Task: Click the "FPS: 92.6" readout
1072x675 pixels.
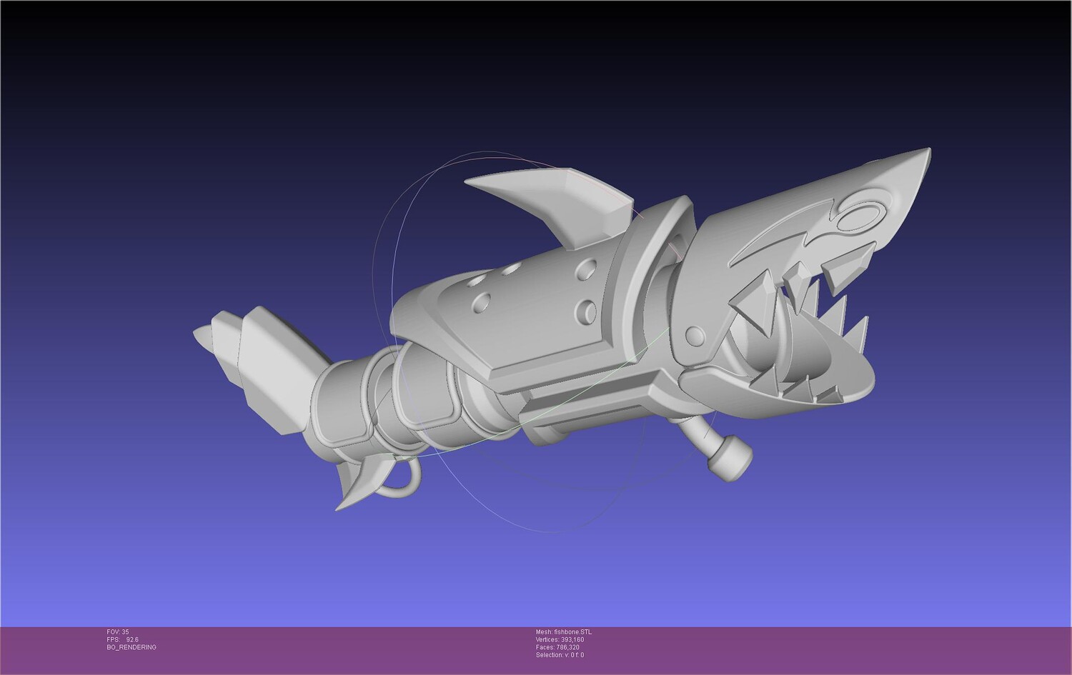Action: tap(122, 640)
